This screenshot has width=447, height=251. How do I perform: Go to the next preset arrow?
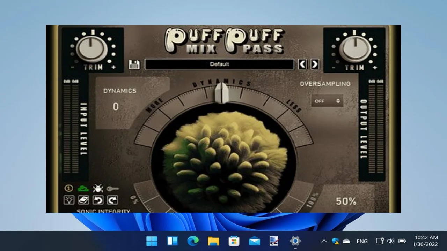pos(315,64)
